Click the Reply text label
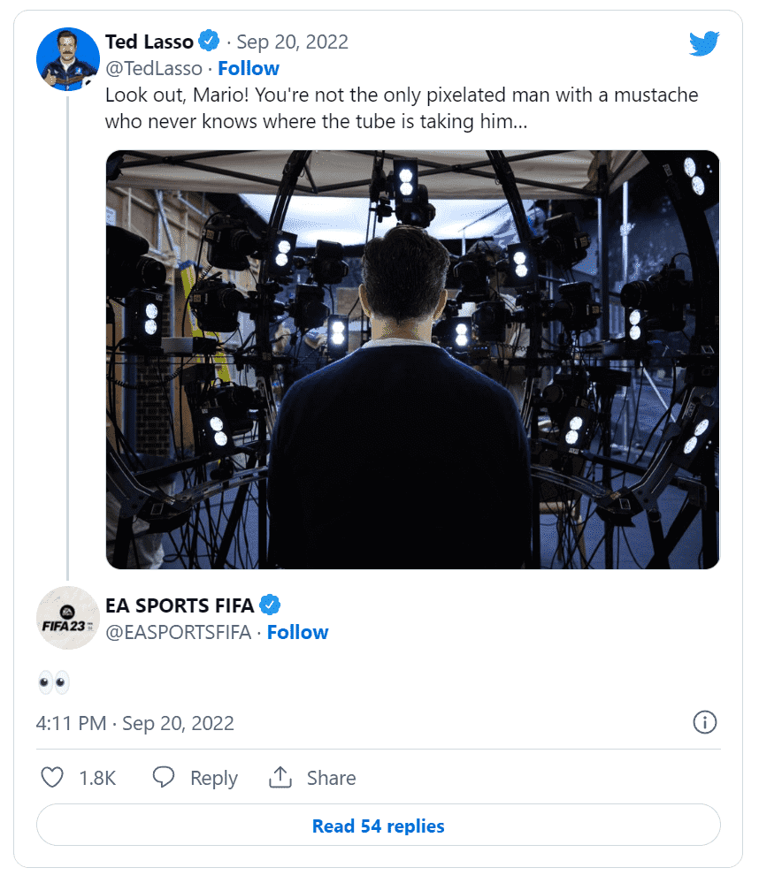Viewport: 759px width, 883px height. (x=213, y=778)
